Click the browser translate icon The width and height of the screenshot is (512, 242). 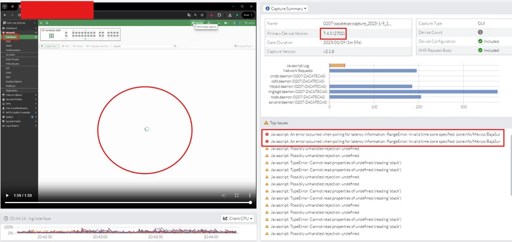pyautogui.click(x=189, y=15)
